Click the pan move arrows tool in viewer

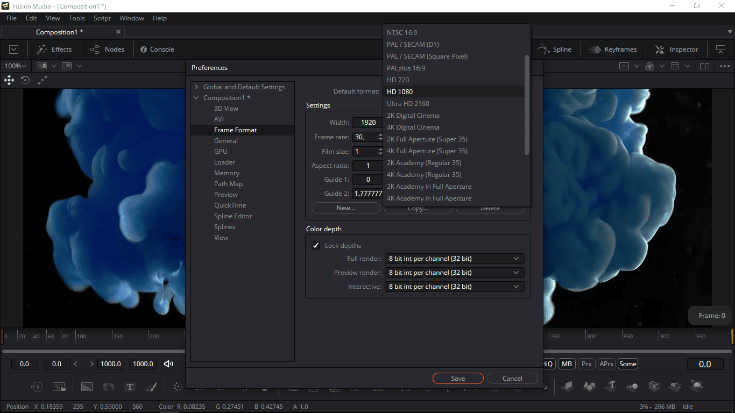click(x=9, y=80)
